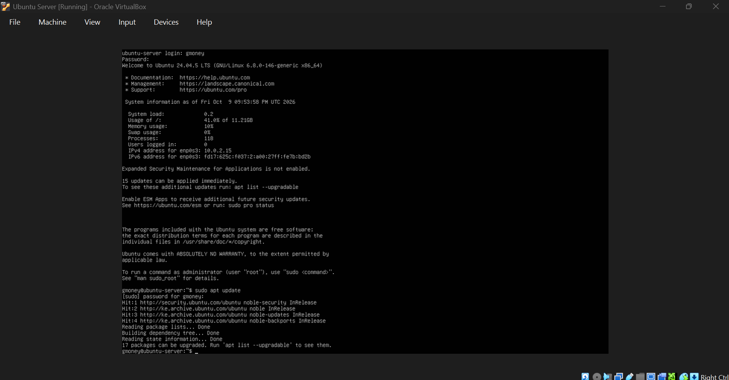This screenshot has width=729, height=380.
Task: Click the https://ubuntu.com/pro support URL
Action: point(213,90)
